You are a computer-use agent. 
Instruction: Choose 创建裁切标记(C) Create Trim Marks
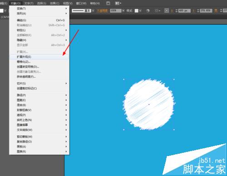point(39,88)
